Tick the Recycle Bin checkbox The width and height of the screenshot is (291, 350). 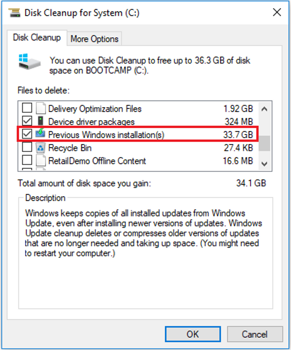27,148
